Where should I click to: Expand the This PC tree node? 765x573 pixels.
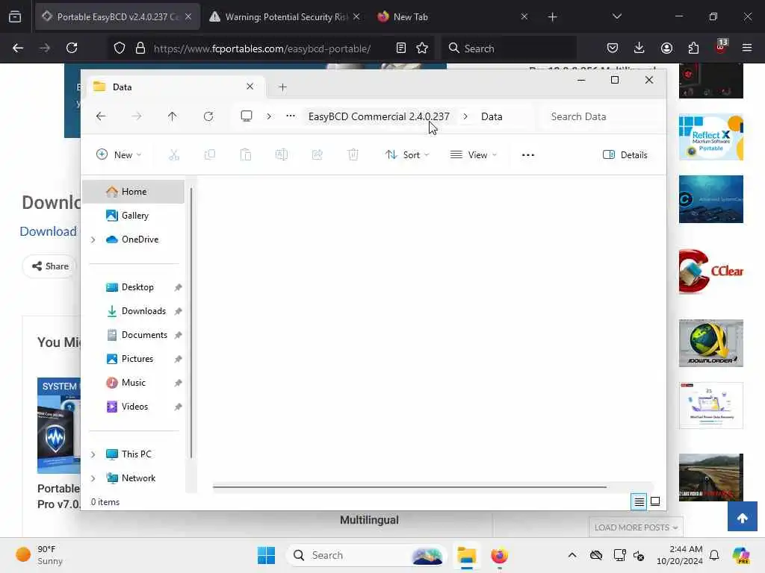point(93,454)
